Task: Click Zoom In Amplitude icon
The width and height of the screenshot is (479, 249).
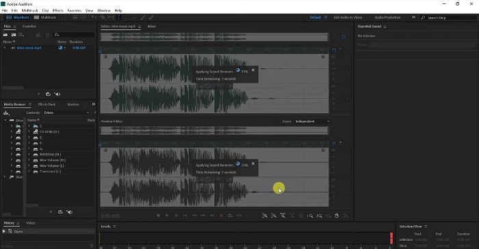Action: [x=265, y=216]
